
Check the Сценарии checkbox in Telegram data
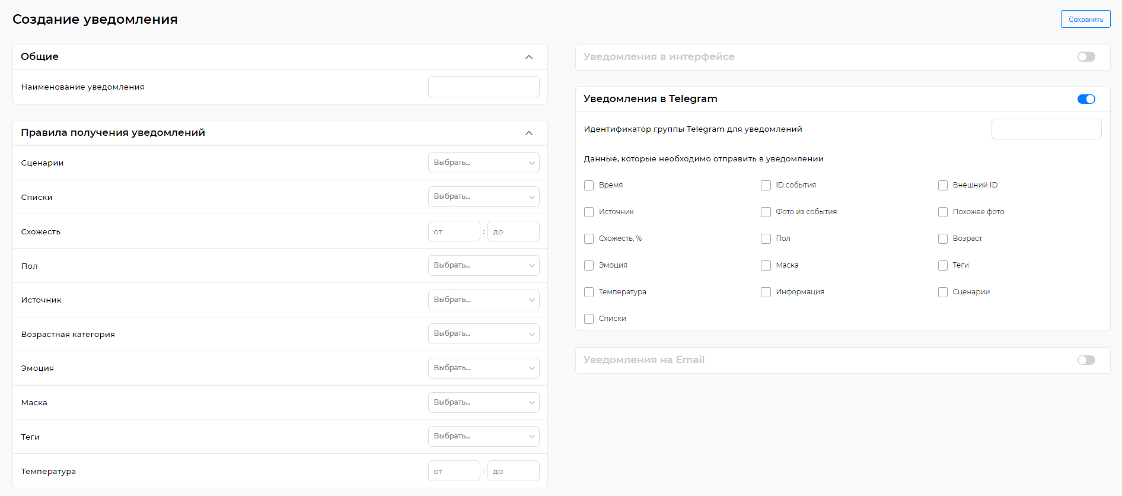pyautogui.click(x=943, y=292)
